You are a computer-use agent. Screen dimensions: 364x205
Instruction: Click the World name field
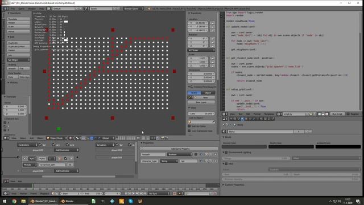(260, 132)
